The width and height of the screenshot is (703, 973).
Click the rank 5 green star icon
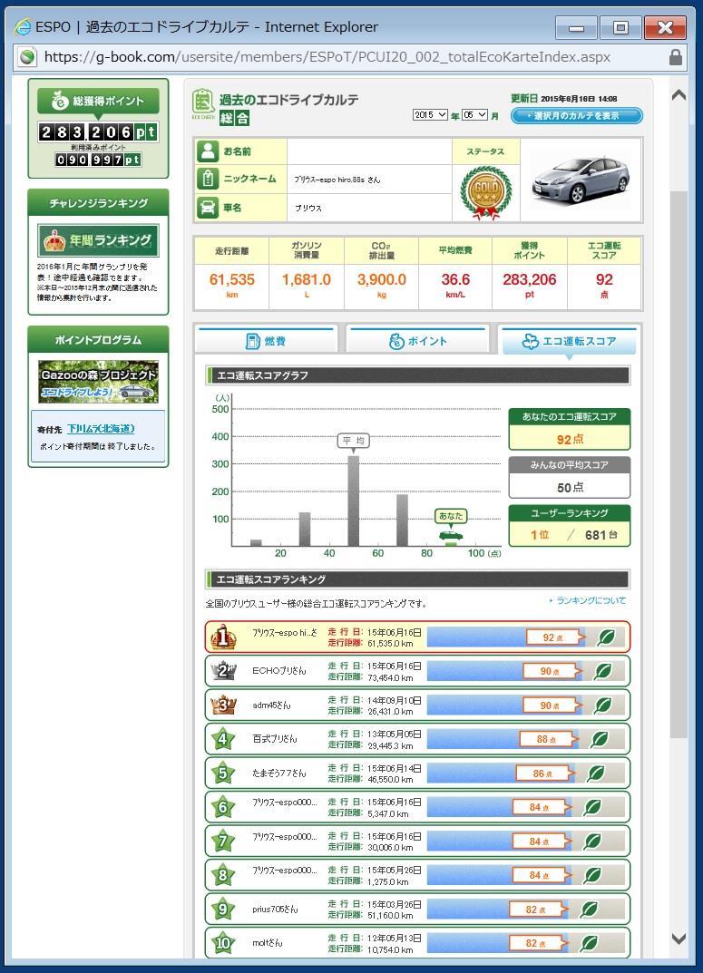(x=223, y=774)
